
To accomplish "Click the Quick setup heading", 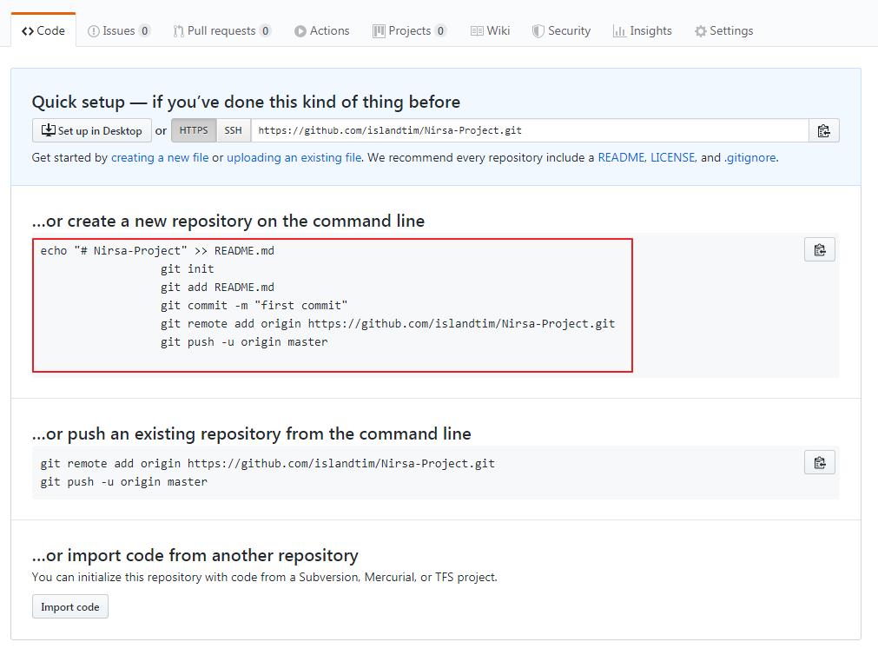I will tap(246, 102).
